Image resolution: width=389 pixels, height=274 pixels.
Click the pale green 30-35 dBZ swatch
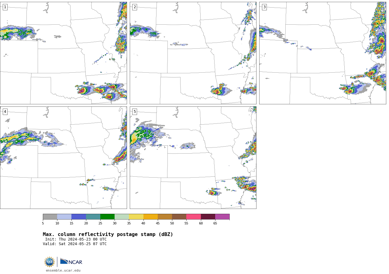(122, 217)
